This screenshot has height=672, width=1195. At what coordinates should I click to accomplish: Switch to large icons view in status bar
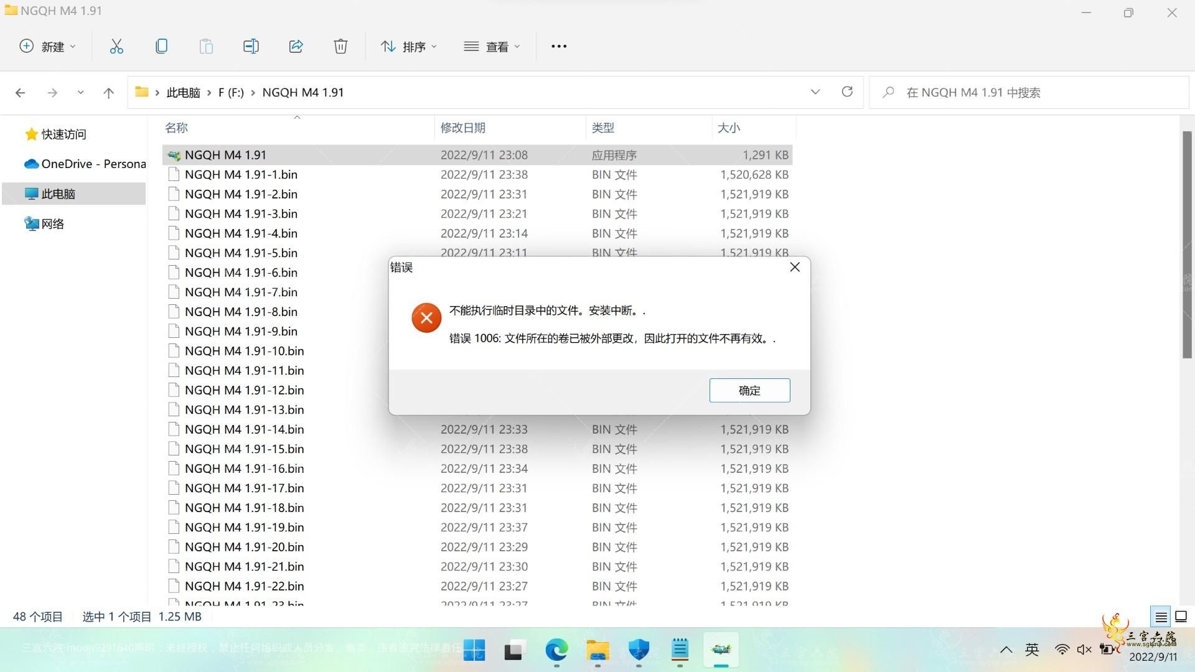coord(1181,617)
